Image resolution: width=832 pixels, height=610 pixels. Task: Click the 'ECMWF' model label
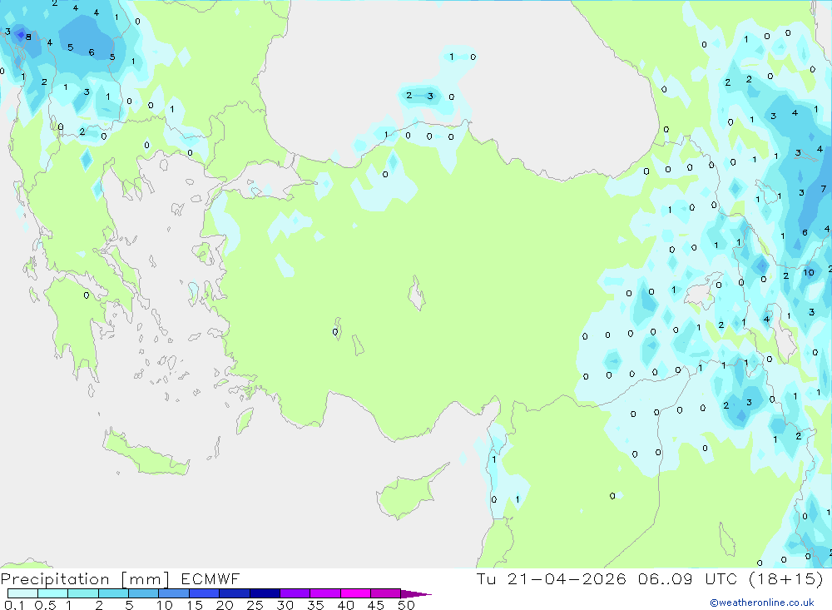click(210, 578)
